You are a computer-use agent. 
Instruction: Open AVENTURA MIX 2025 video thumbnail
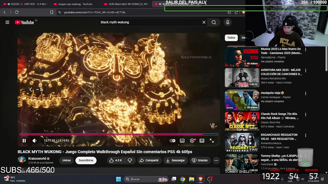(242, 78)
